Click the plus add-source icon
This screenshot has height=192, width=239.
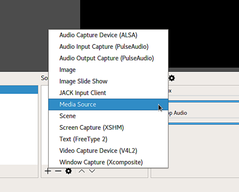[x=48, y=171]
